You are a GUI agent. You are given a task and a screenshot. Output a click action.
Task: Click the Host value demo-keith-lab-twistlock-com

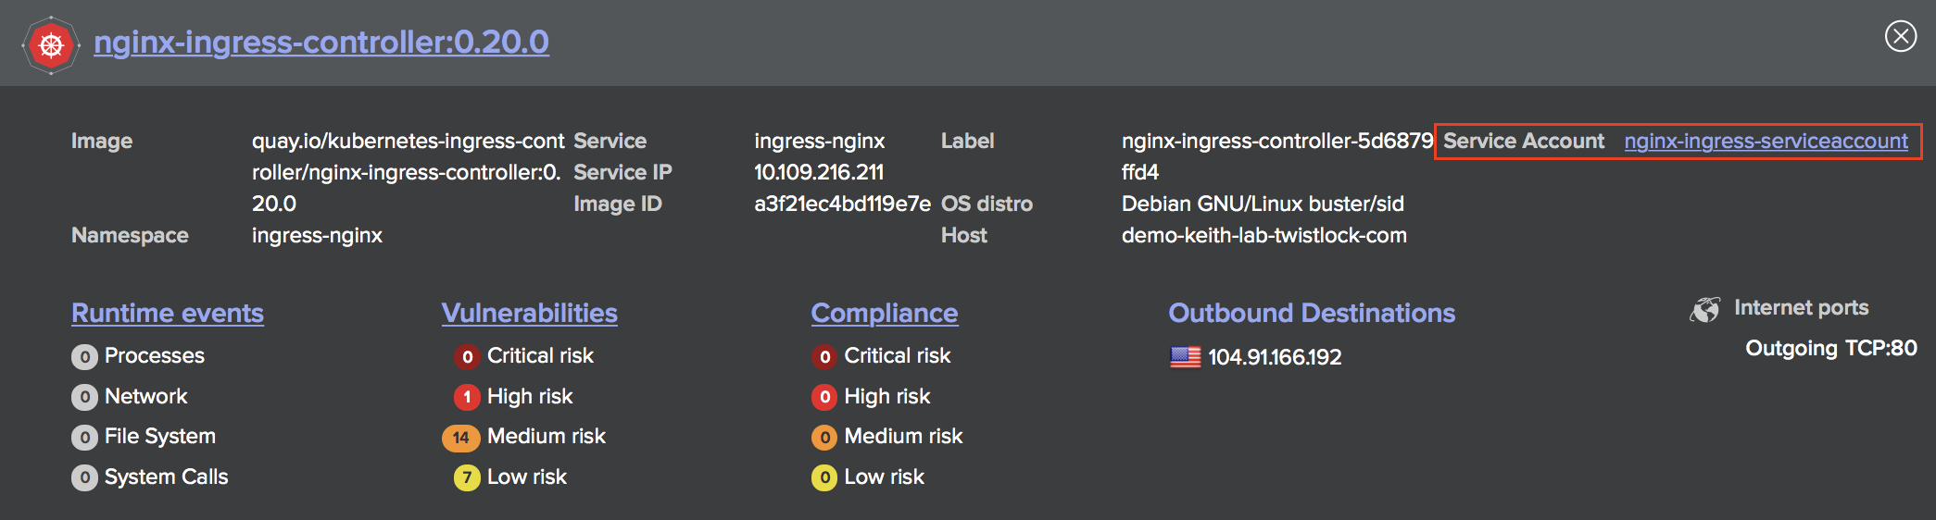(x=1263, y=235)
